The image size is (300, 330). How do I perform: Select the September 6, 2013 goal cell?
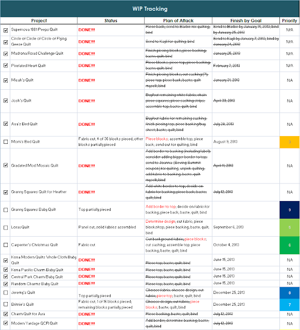(246, 227)
